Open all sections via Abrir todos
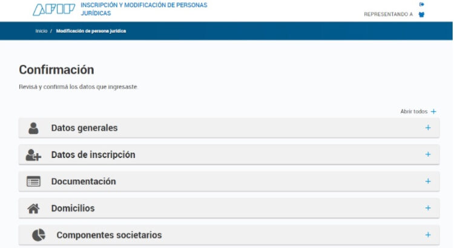The image size is (454, 248). (x=414, y=111)
